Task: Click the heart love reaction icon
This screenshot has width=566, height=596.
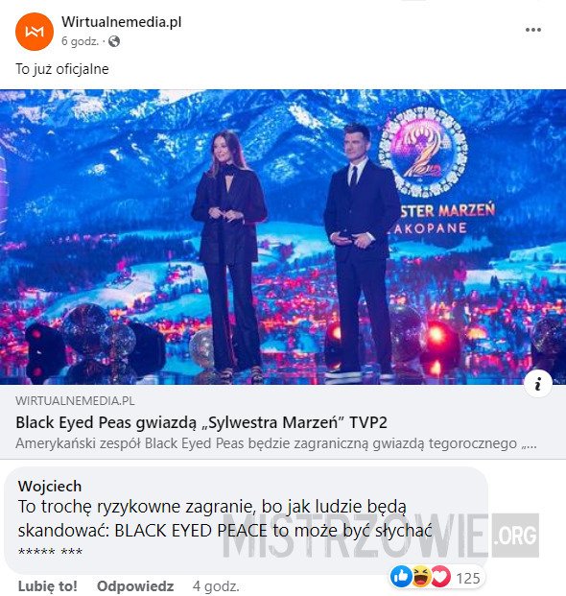Action: point(440,576)
